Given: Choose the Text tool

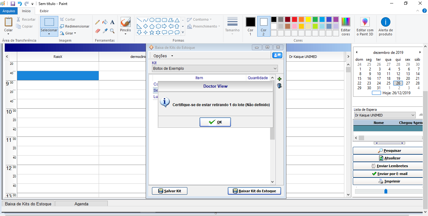Looking at the screenshot, I should coord(112,22).
